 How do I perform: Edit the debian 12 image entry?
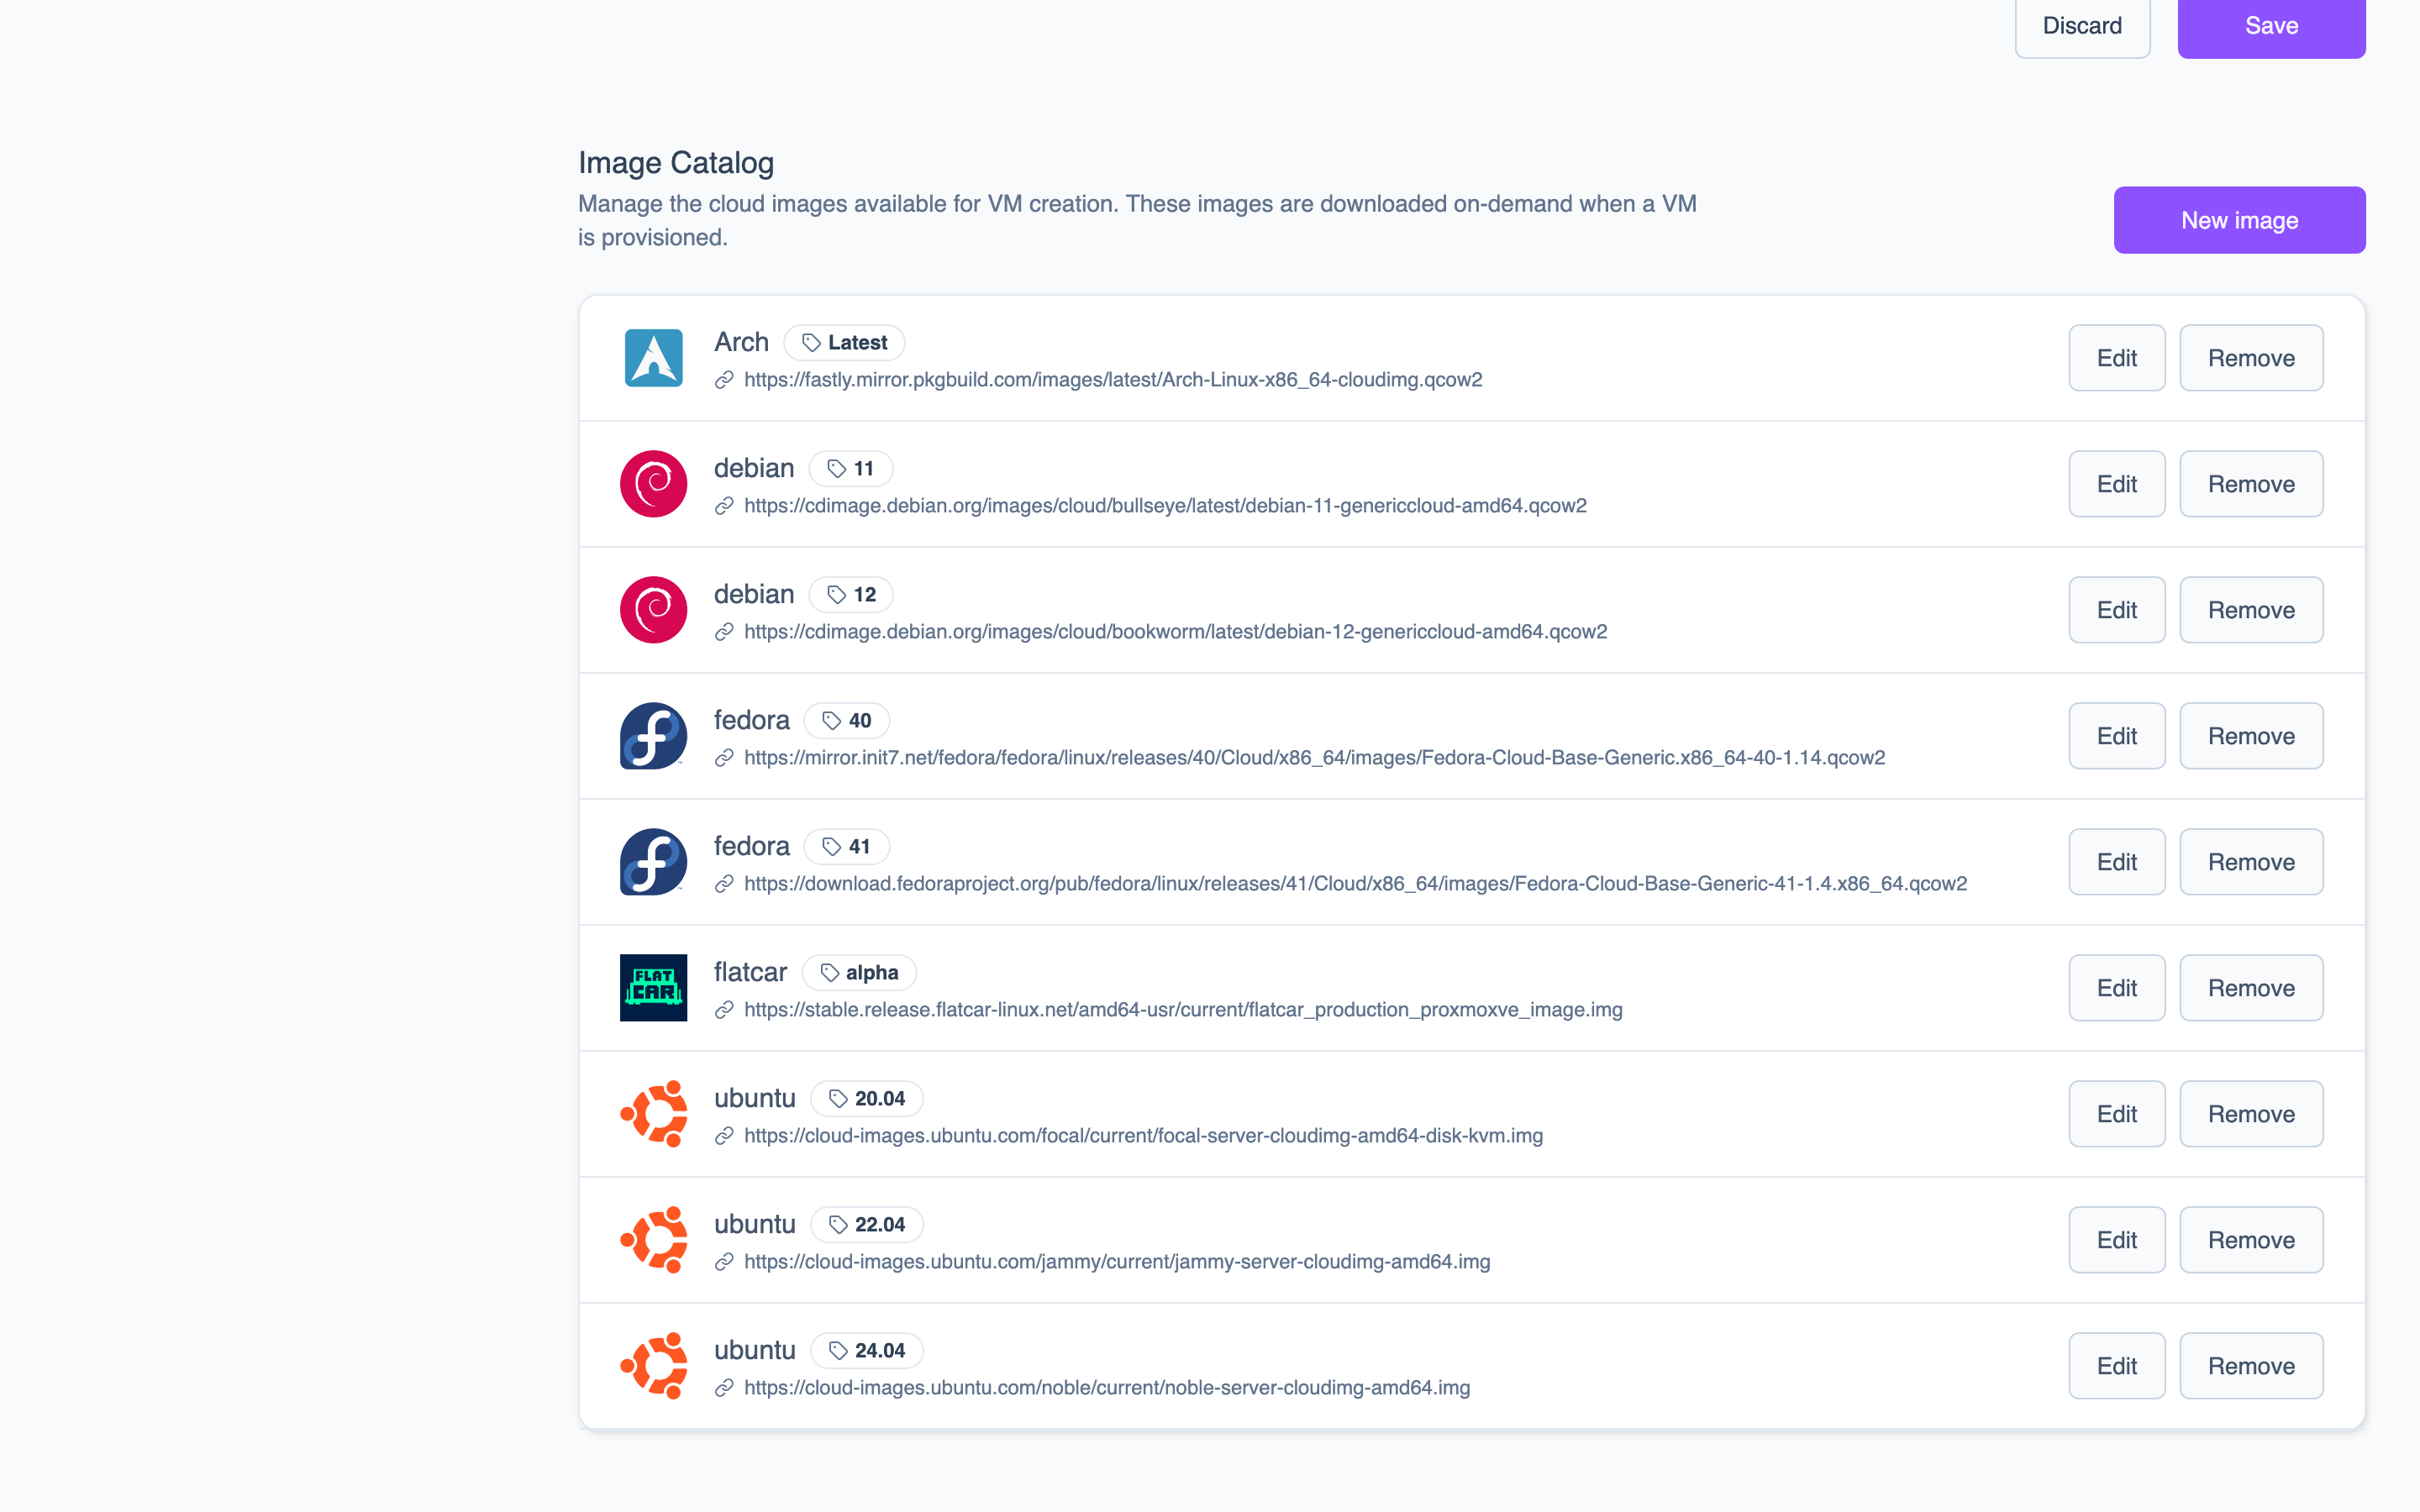pyautogui.click(x=2117, y=610)
